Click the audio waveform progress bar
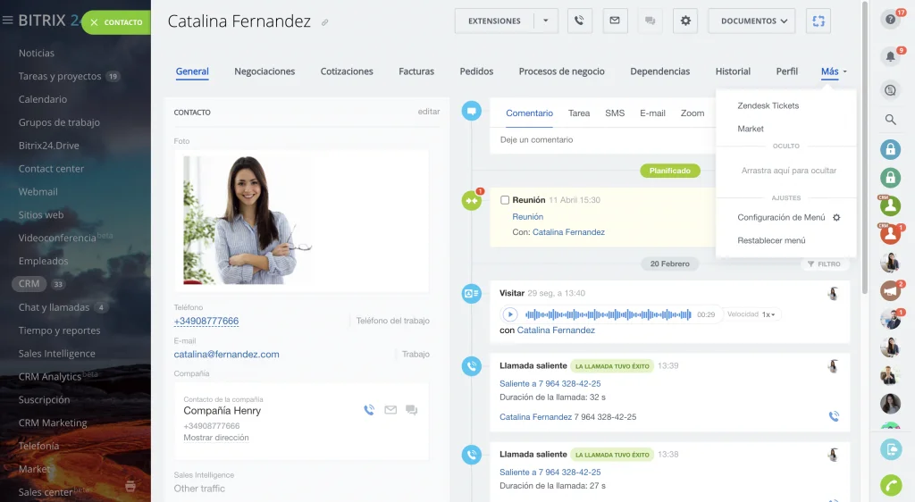This screenshot has width=915, height=502. 608,314
